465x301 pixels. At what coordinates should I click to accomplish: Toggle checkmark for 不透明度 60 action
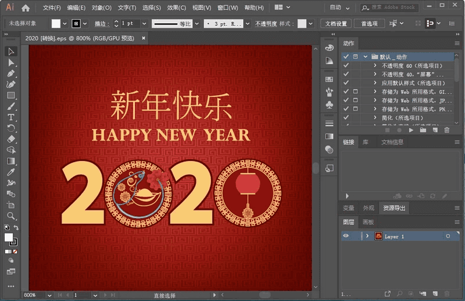click(x=346, y=66)
